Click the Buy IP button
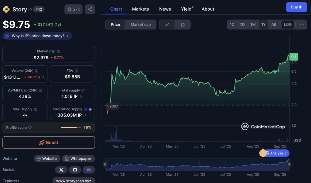The image size is (311, 183). click(x=296, y=7)
